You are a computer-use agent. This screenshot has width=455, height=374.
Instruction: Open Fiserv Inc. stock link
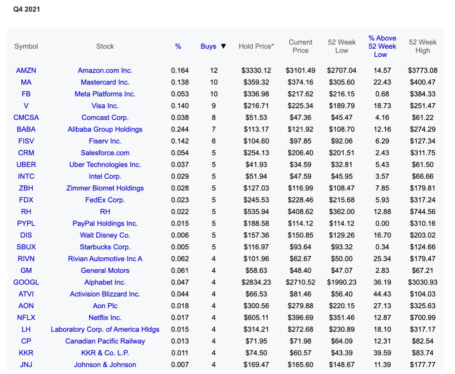(105, 141)
